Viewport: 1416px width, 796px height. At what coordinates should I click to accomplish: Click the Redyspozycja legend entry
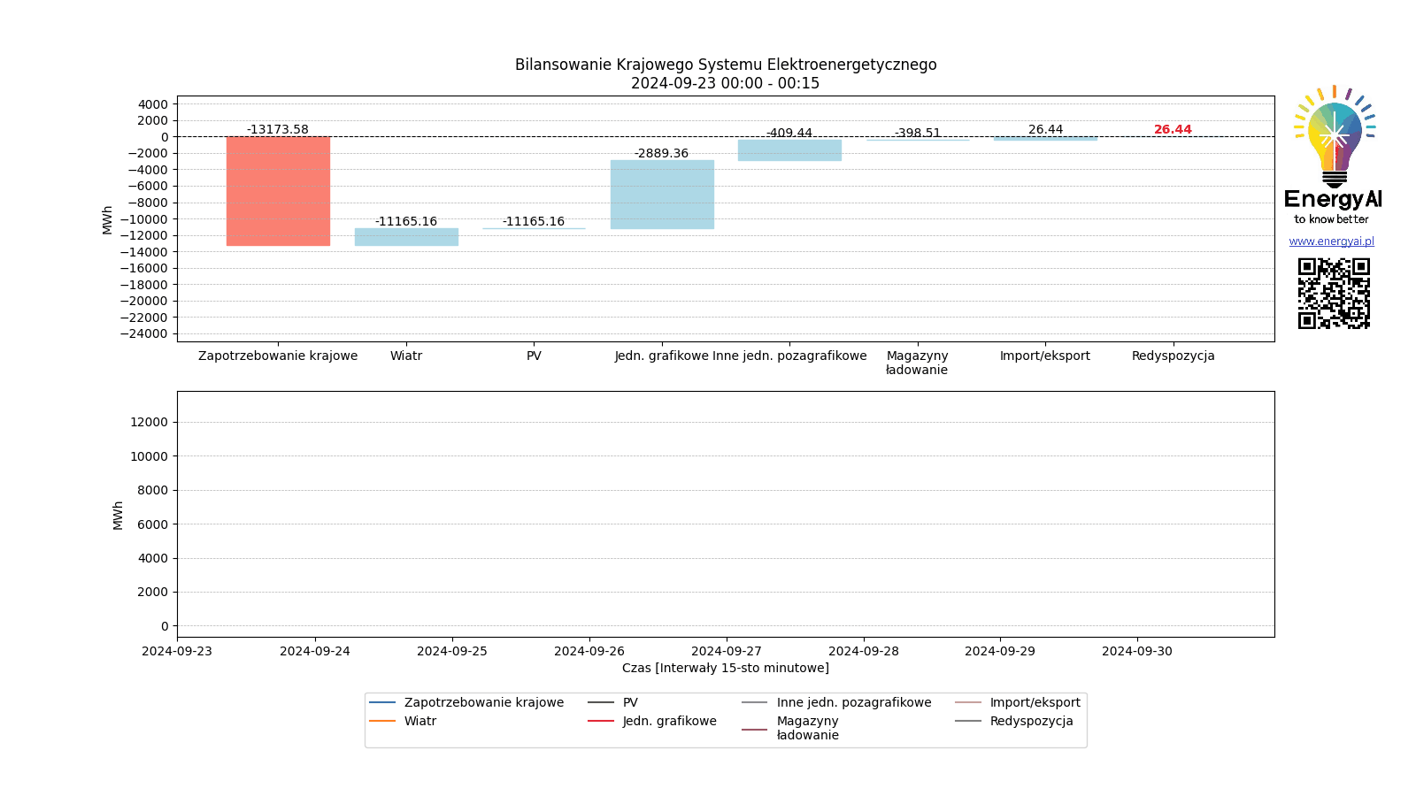tap(1031, 721)
